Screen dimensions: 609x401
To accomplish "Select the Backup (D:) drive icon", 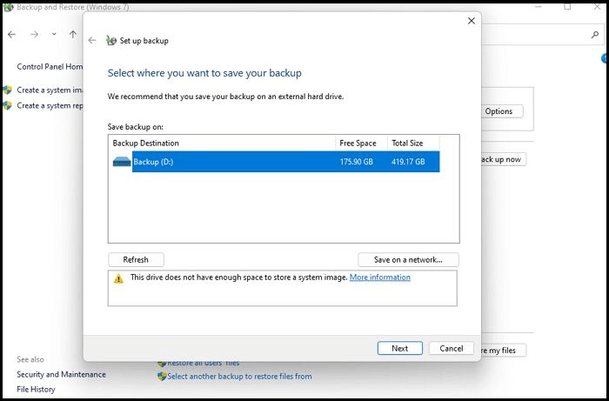I will point(122,162).
